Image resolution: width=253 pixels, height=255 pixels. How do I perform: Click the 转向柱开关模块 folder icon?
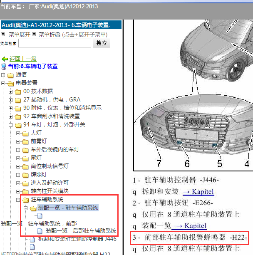(x=25, y=192)
